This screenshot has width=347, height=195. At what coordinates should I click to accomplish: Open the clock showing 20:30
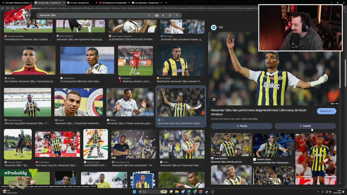coord(337,192)
